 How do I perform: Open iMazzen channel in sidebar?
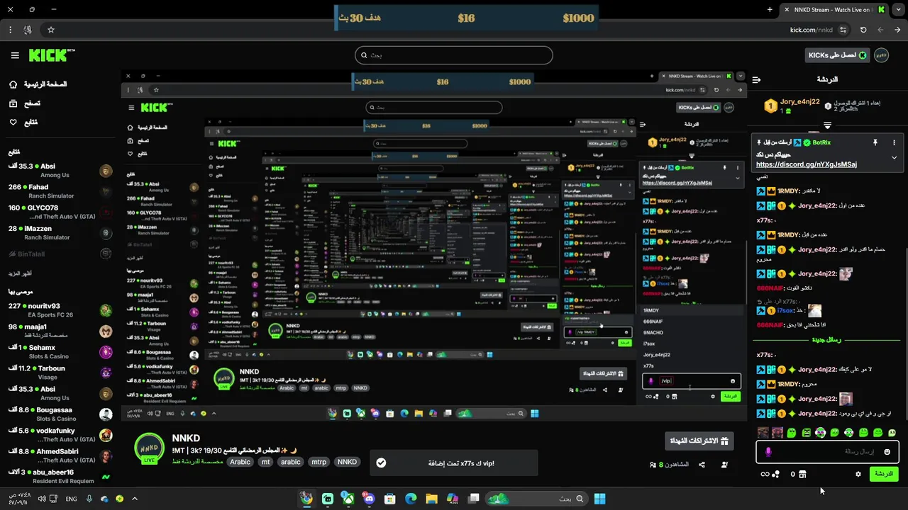pyautogui.click(x=60, y=233)
